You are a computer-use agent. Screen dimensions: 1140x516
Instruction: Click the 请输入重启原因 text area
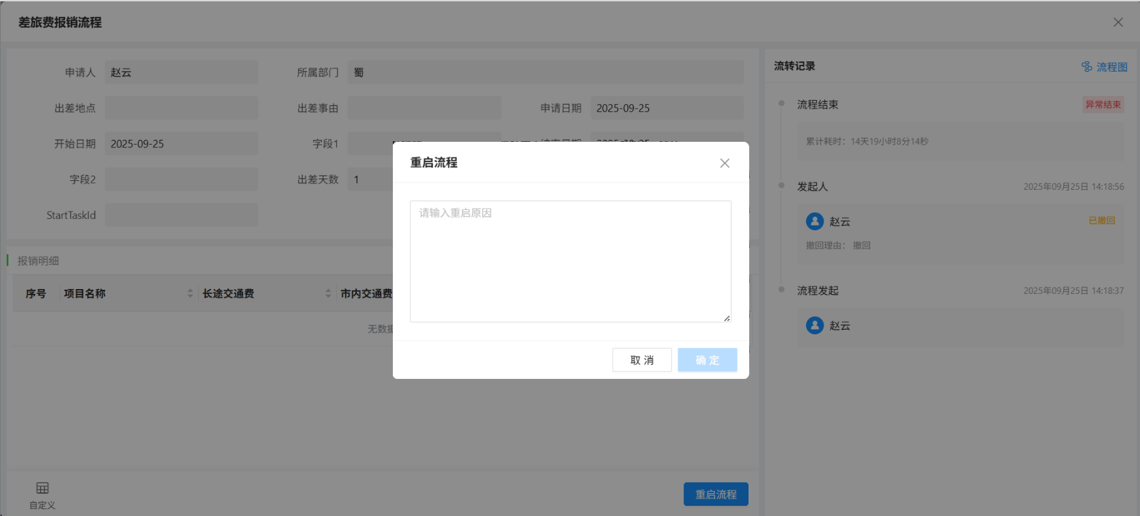coord(570,261)
